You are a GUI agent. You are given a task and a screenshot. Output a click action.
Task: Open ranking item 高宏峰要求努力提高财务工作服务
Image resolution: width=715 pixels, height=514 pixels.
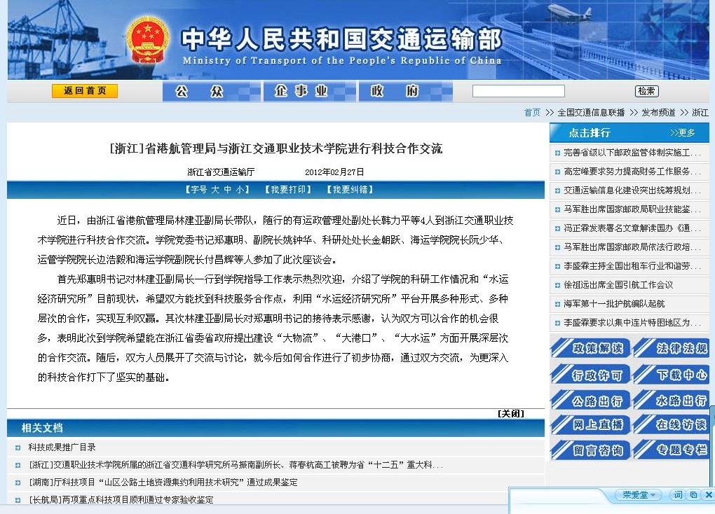tap(632, 172)
